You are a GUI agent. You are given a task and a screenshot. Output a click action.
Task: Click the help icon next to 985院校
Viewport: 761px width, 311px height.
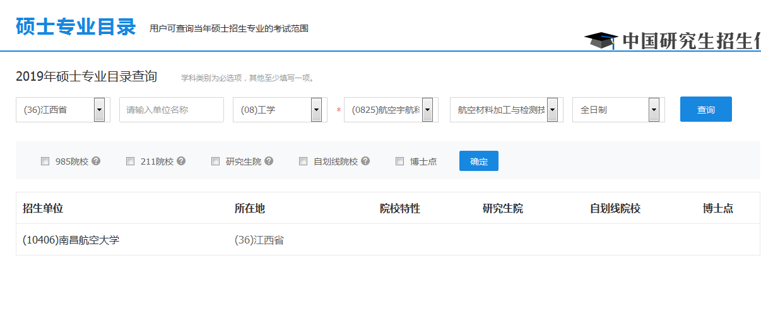click(x=96, y=161)
